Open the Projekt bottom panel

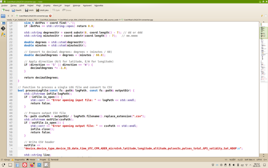(x=42, y=160)
